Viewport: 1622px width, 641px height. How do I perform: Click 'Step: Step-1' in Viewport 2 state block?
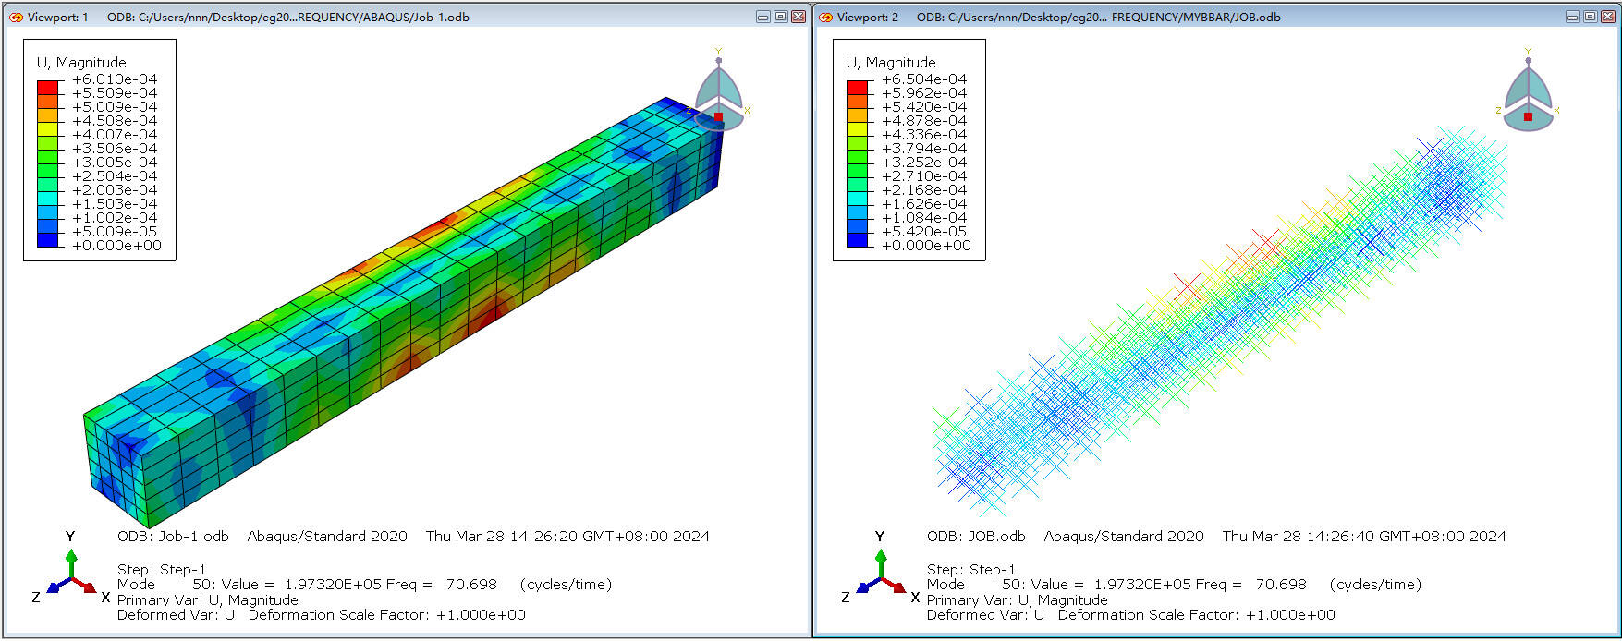pos(971,570)
